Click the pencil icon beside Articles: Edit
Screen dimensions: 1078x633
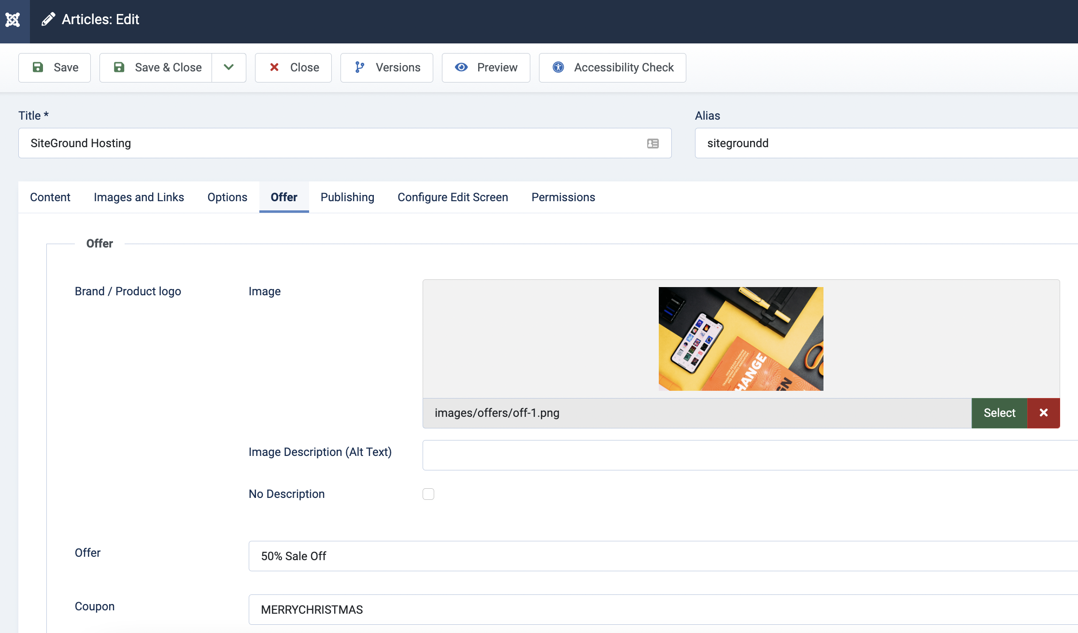pyautogui.click(x=48, y=20)
